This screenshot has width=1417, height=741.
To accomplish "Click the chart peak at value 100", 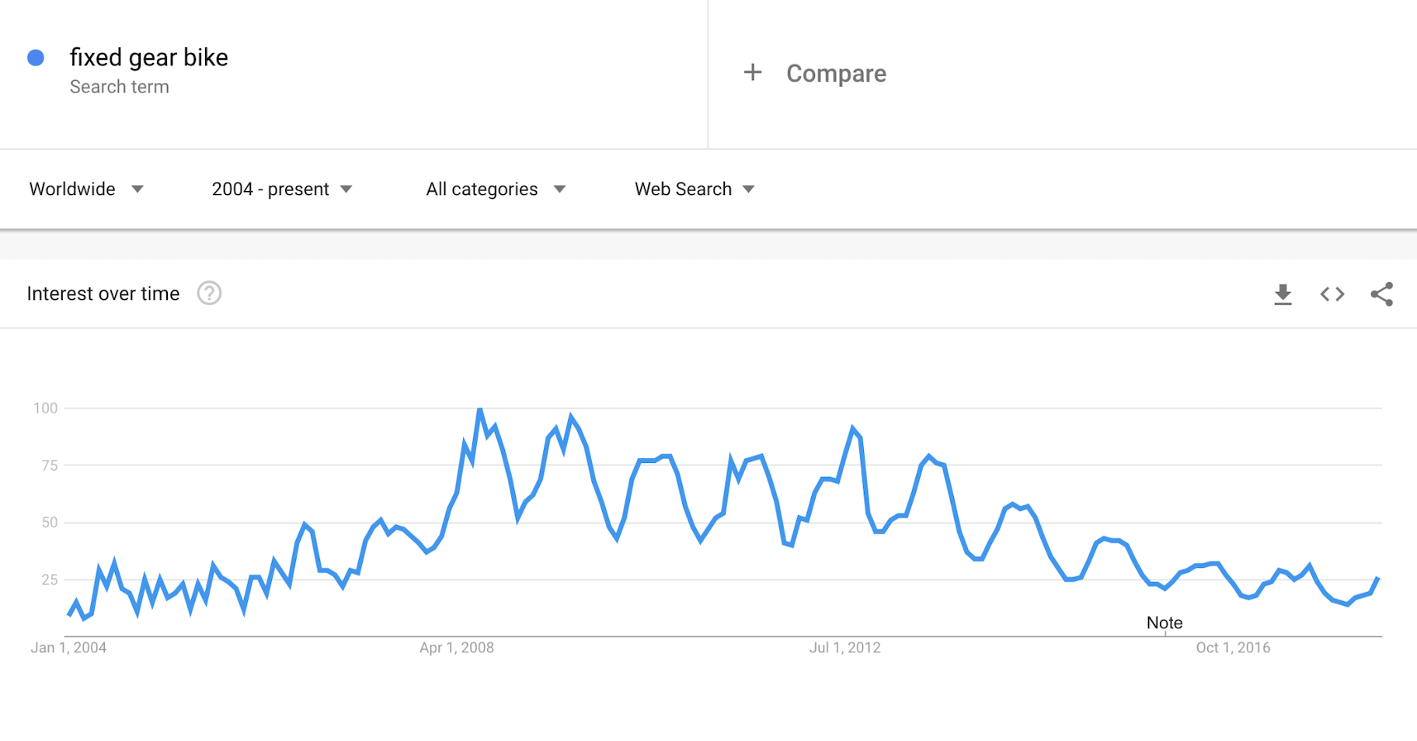I will pos(480,409).
